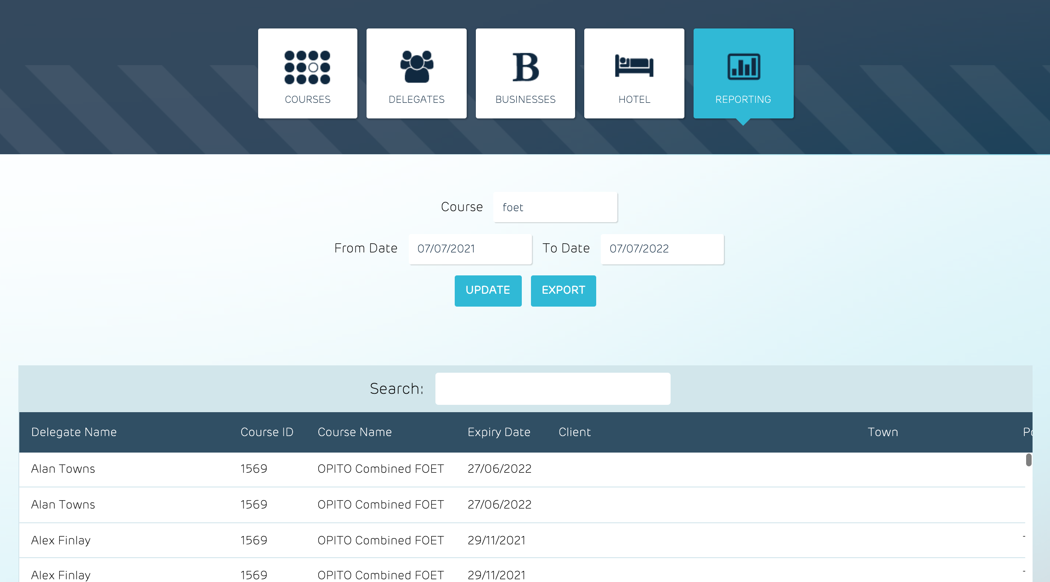1050x582 pixels.
Task: Open the Businesses B icon tile
Action: point(525,73)
